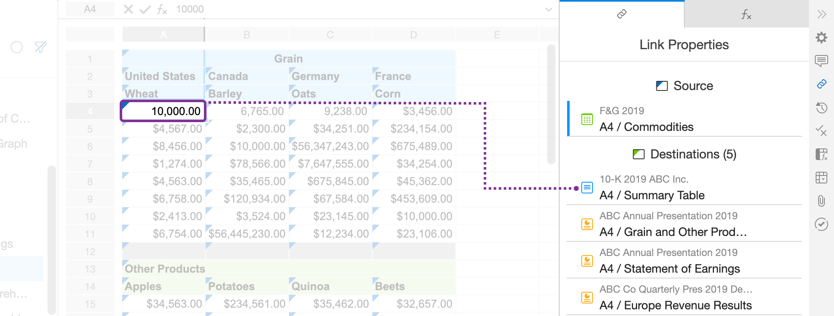Viewport: 834px width, 316px height.
Task: Open the A4 cell name box
Action: pyautogui.click(x=90, y=9)
